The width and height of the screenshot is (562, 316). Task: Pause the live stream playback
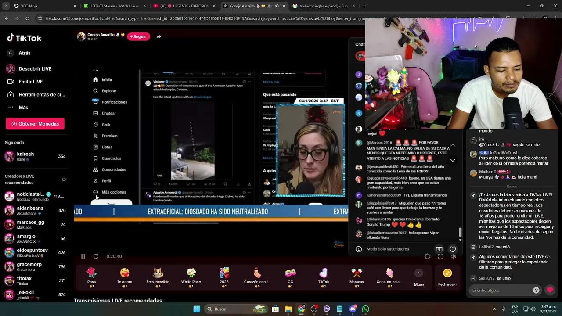coord(83,256)
